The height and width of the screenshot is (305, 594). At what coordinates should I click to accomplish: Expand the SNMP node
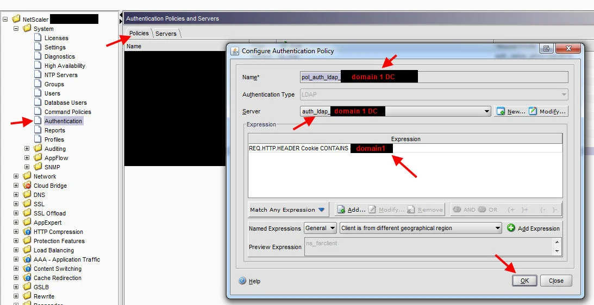(27, 167)
